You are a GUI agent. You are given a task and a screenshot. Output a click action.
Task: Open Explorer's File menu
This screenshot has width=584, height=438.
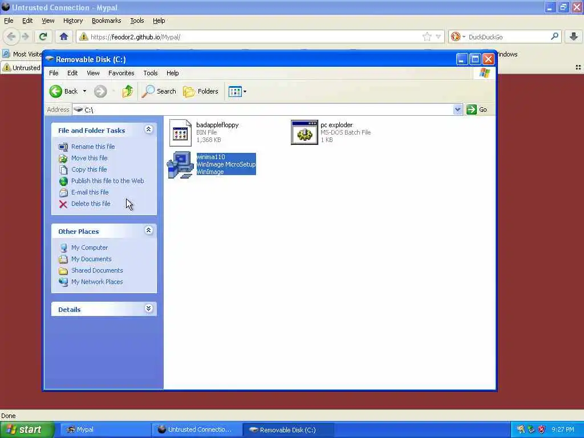(x=54, y=73)
